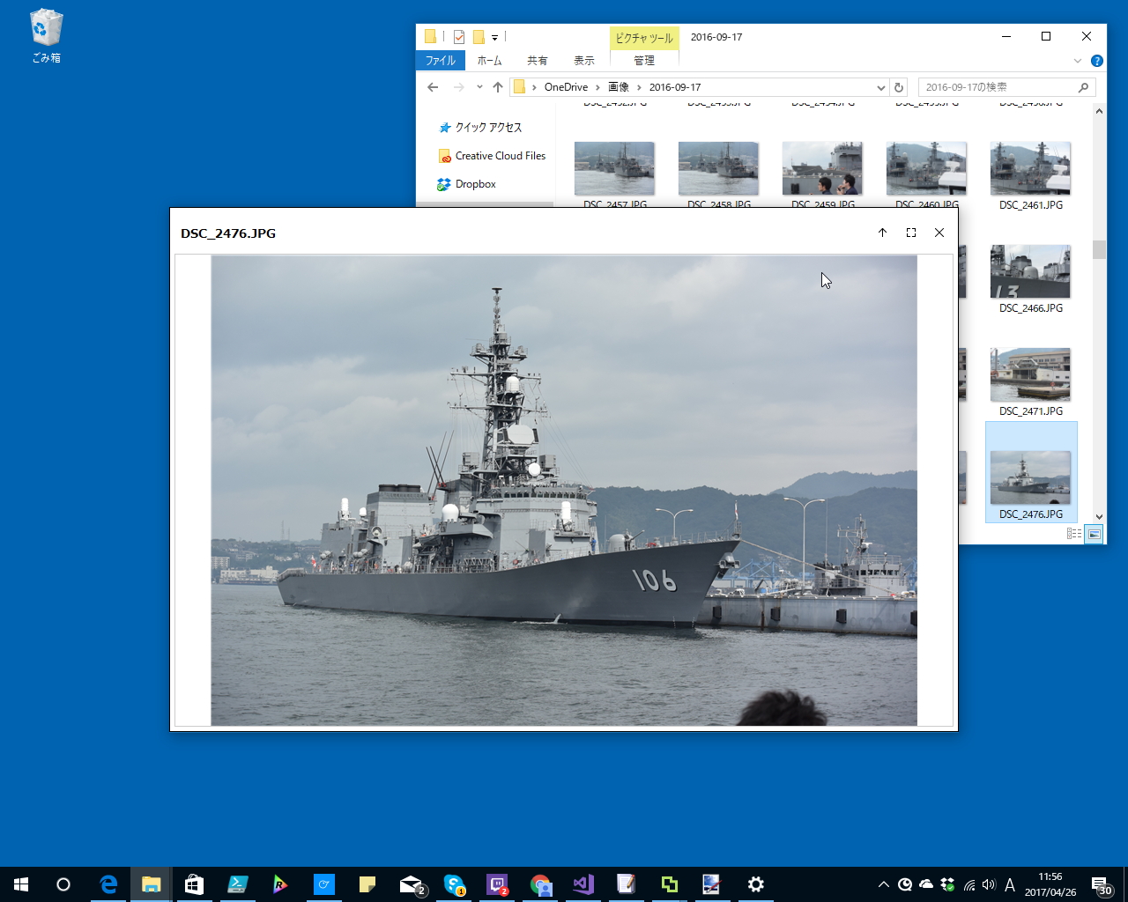Expand DSC_2476.JPG preview to full screen
1128x902 pixels.
(x=911, y=233)
